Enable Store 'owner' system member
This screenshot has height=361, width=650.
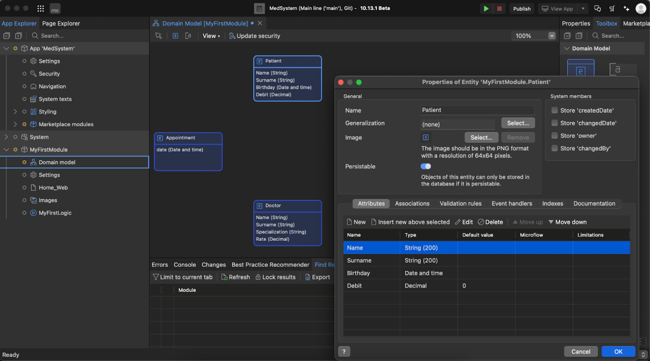click(x=554, y=135)
